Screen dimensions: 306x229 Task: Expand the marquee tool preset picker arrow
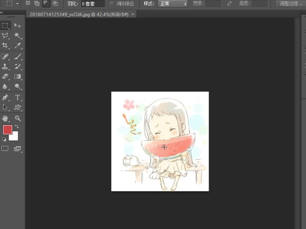pyautogui.click(x=17, y=4)
